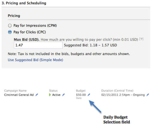Click the Pricing section heading
Viewport: 151px width, 124px height.
point(14,16)
